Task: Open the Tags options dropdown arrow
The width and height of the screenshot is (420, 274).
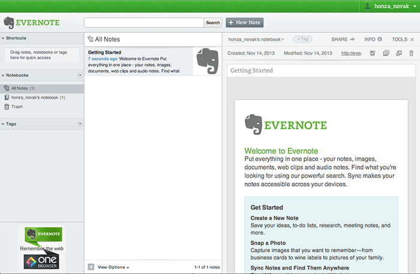Action: point(80,124)
